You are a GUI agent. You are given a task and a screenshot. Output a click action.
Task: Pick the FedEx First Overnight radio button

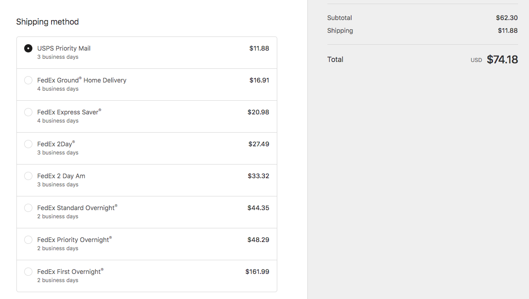pos(28,272)
